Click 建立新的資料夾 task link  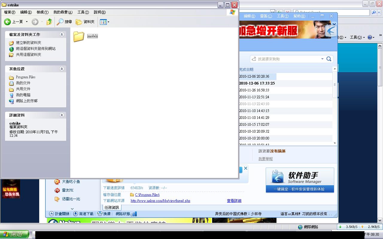(28, 43)
